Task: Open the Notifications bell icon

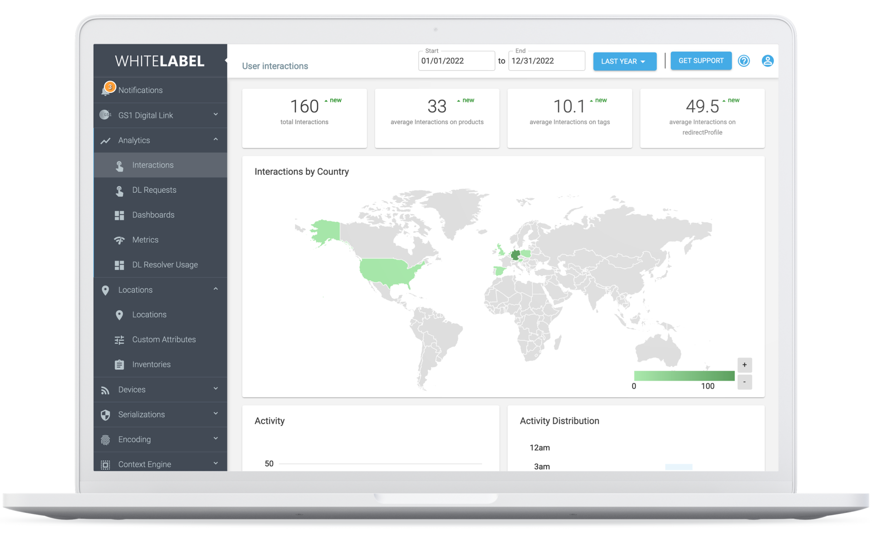Action: click(105, 91)
